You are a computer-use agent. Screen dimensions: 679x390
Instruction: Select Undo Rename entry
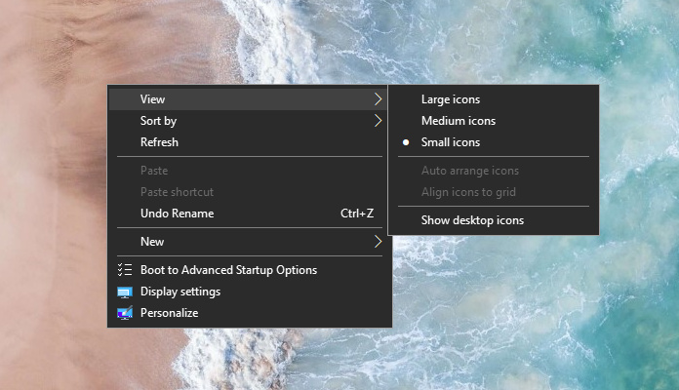(250, 214)
